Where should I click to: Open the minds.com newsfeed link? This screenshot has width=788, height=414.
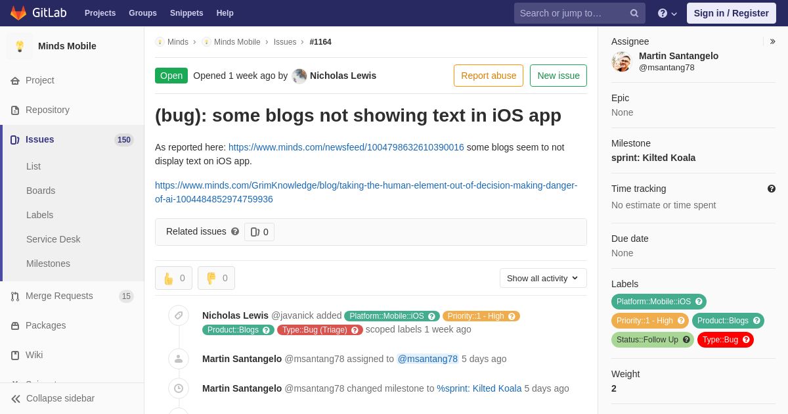point(346,147)
